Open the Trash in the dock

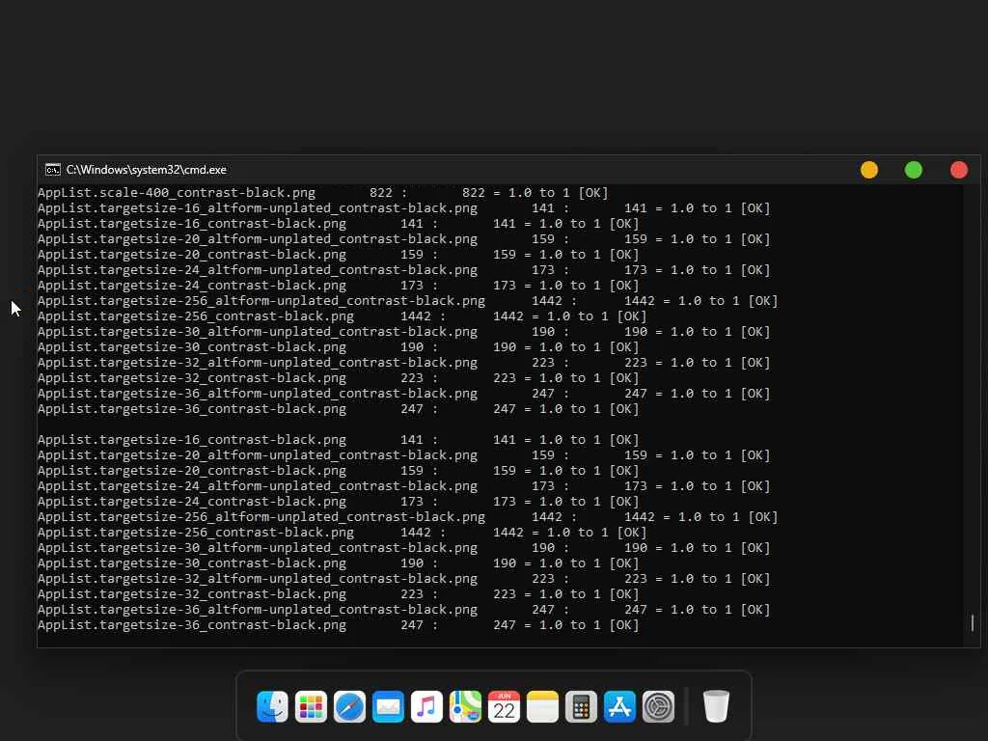click(x=716, y=706)
